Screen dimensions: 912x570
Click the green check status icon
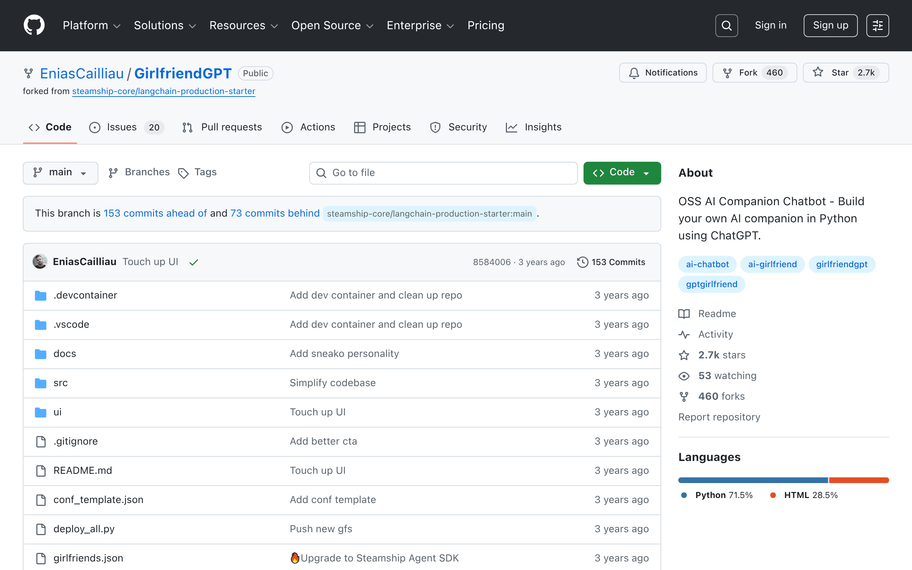tap(194, 262)
